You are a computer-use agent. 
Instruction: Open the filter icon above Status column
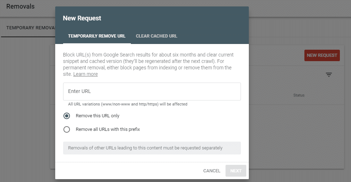(329, 75)
